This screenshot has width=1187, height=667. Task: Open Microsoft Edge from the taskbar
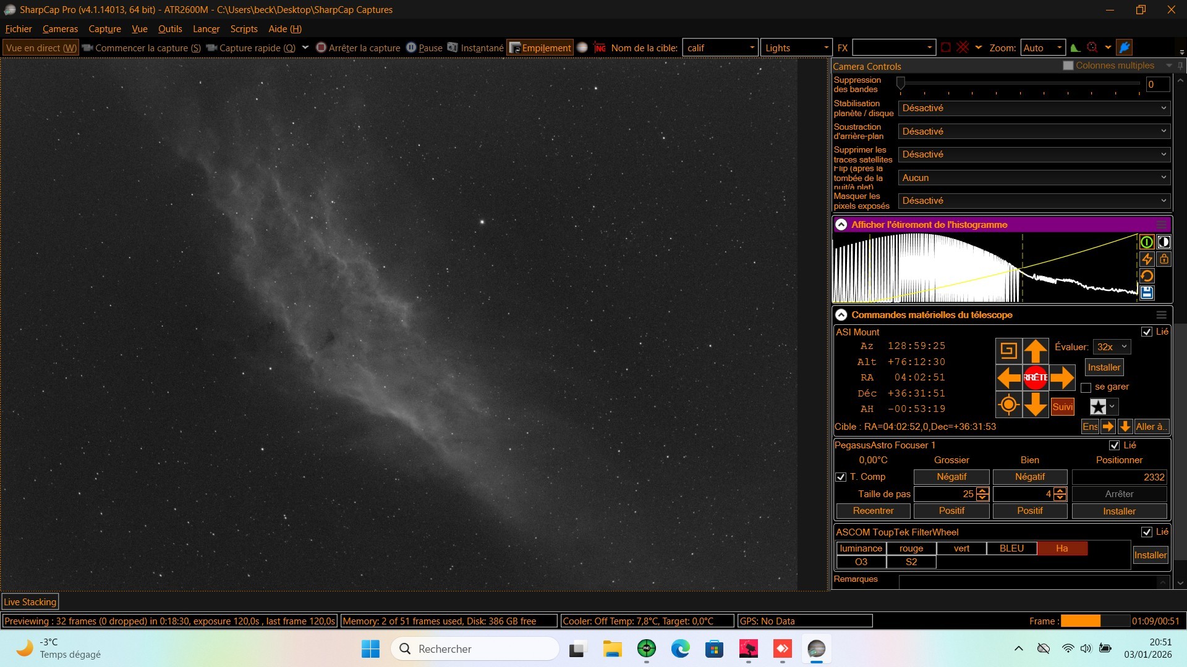(680, 648)
